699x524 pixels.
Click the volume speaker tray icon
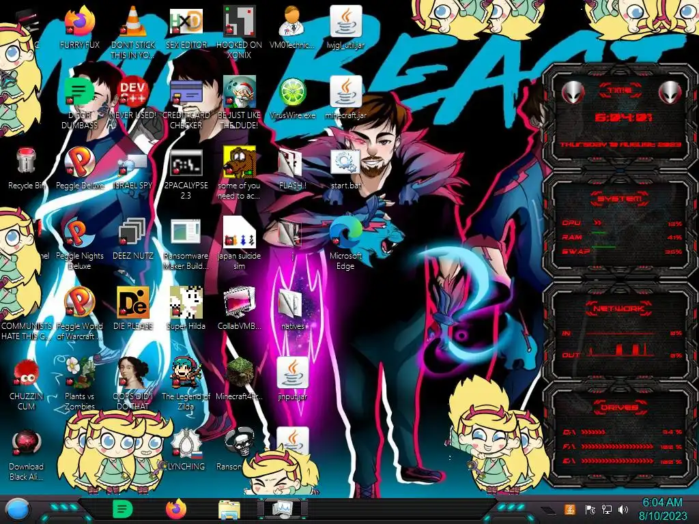[x=623, y=509]
